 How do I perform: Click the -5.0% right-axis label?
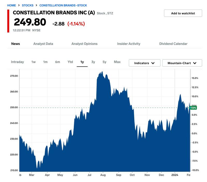(x=195, y=152)
